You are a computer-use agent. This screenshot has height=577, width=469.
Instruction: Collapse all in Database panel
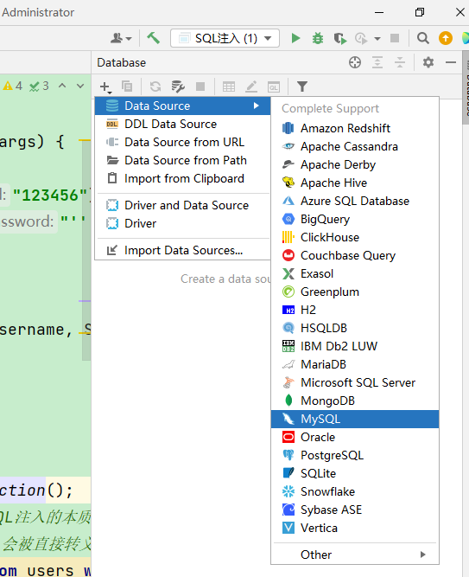click(x=400, y=62)
